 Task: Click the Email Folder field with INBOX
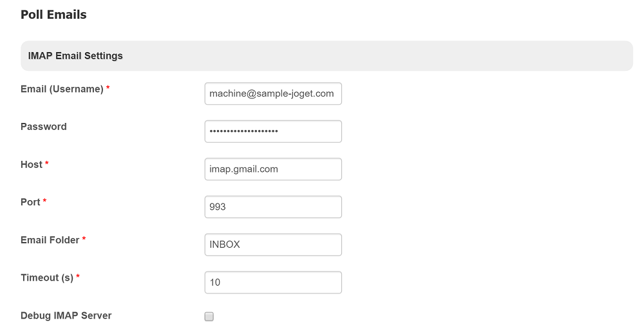[x=272, y=245]
